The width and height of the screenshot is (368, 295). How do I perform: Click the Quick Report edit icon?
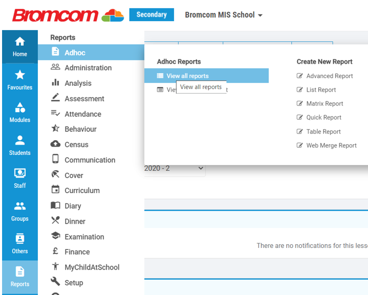click(300, 117)
